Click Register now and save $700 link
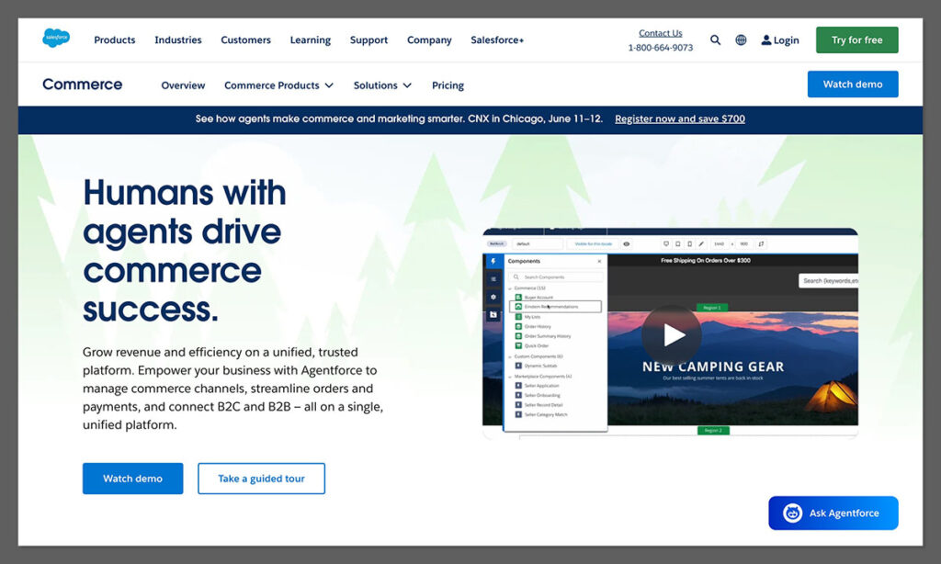941x564 pixels. click(x=679, y=119)
